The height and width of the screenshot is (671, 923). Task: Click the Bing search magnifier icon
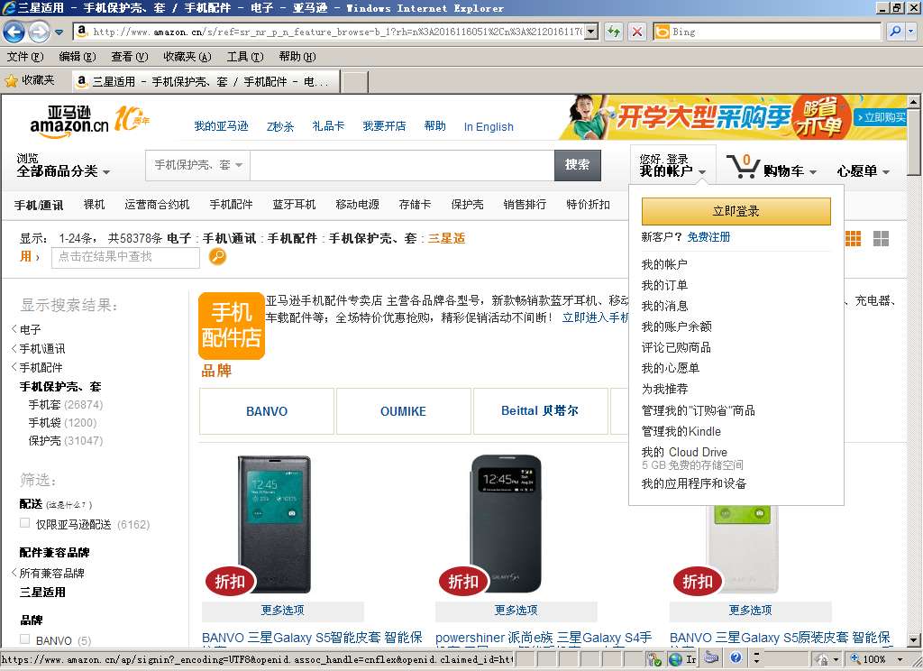click(x=895, y=32)
